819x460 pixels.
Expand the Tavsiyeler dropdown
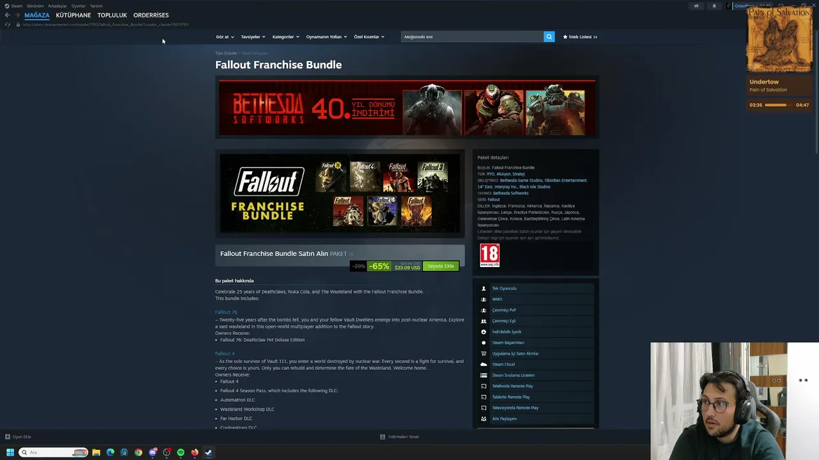tap(253, 37)
